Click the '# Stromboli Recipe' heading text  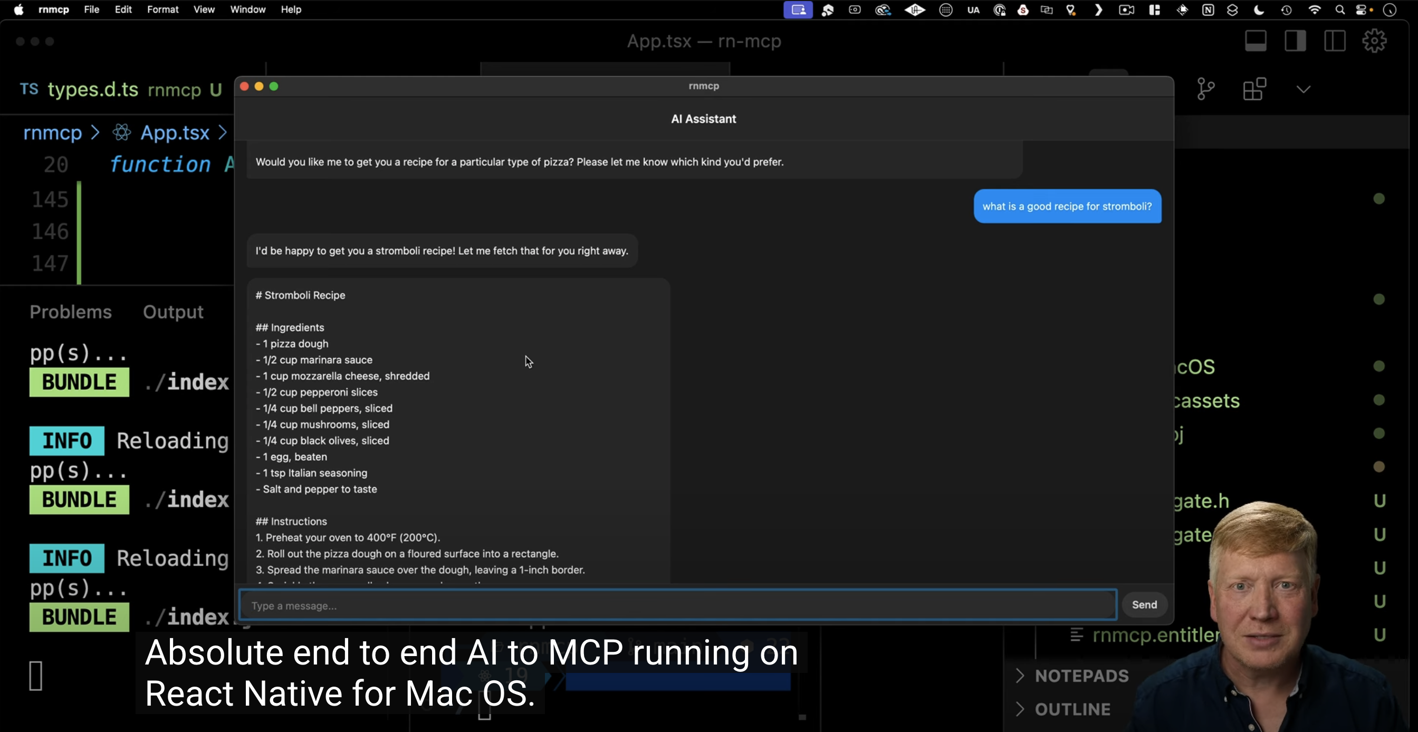[x=301, y=295]
